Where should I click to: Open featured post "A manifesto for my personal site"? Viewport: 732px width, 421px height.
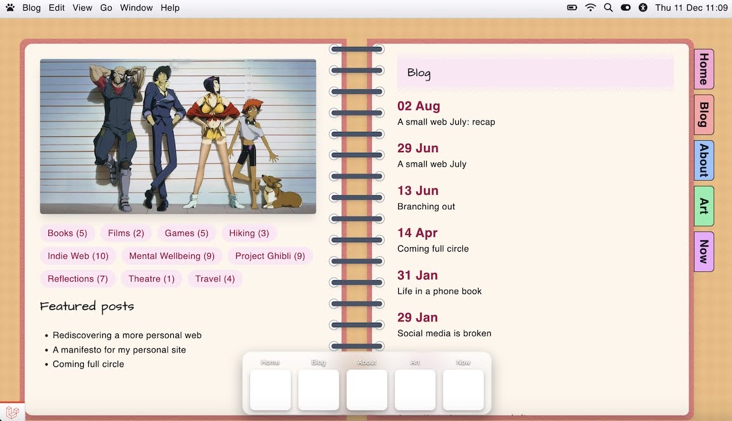119,350
